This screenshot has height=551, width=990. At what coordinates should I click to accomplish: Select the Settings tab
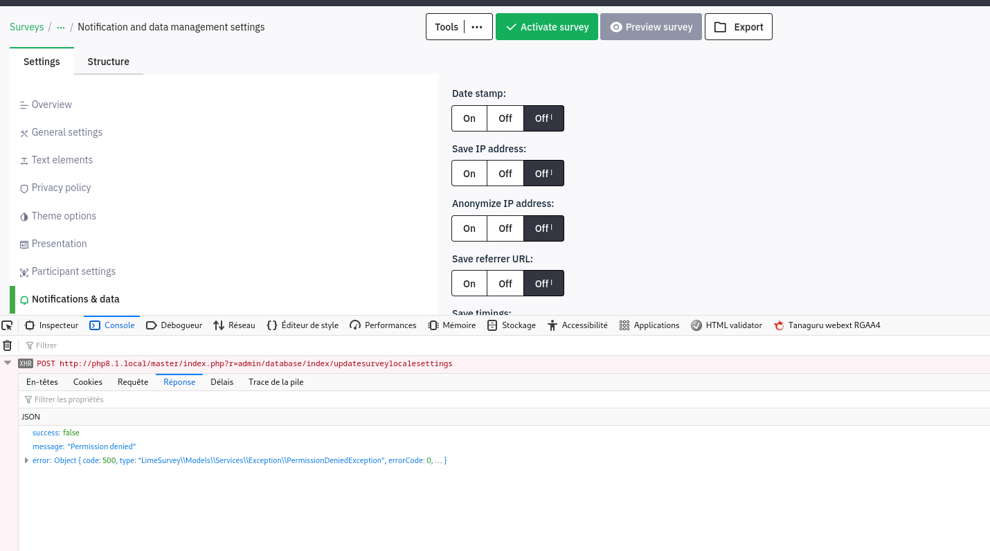coord(42,62)
